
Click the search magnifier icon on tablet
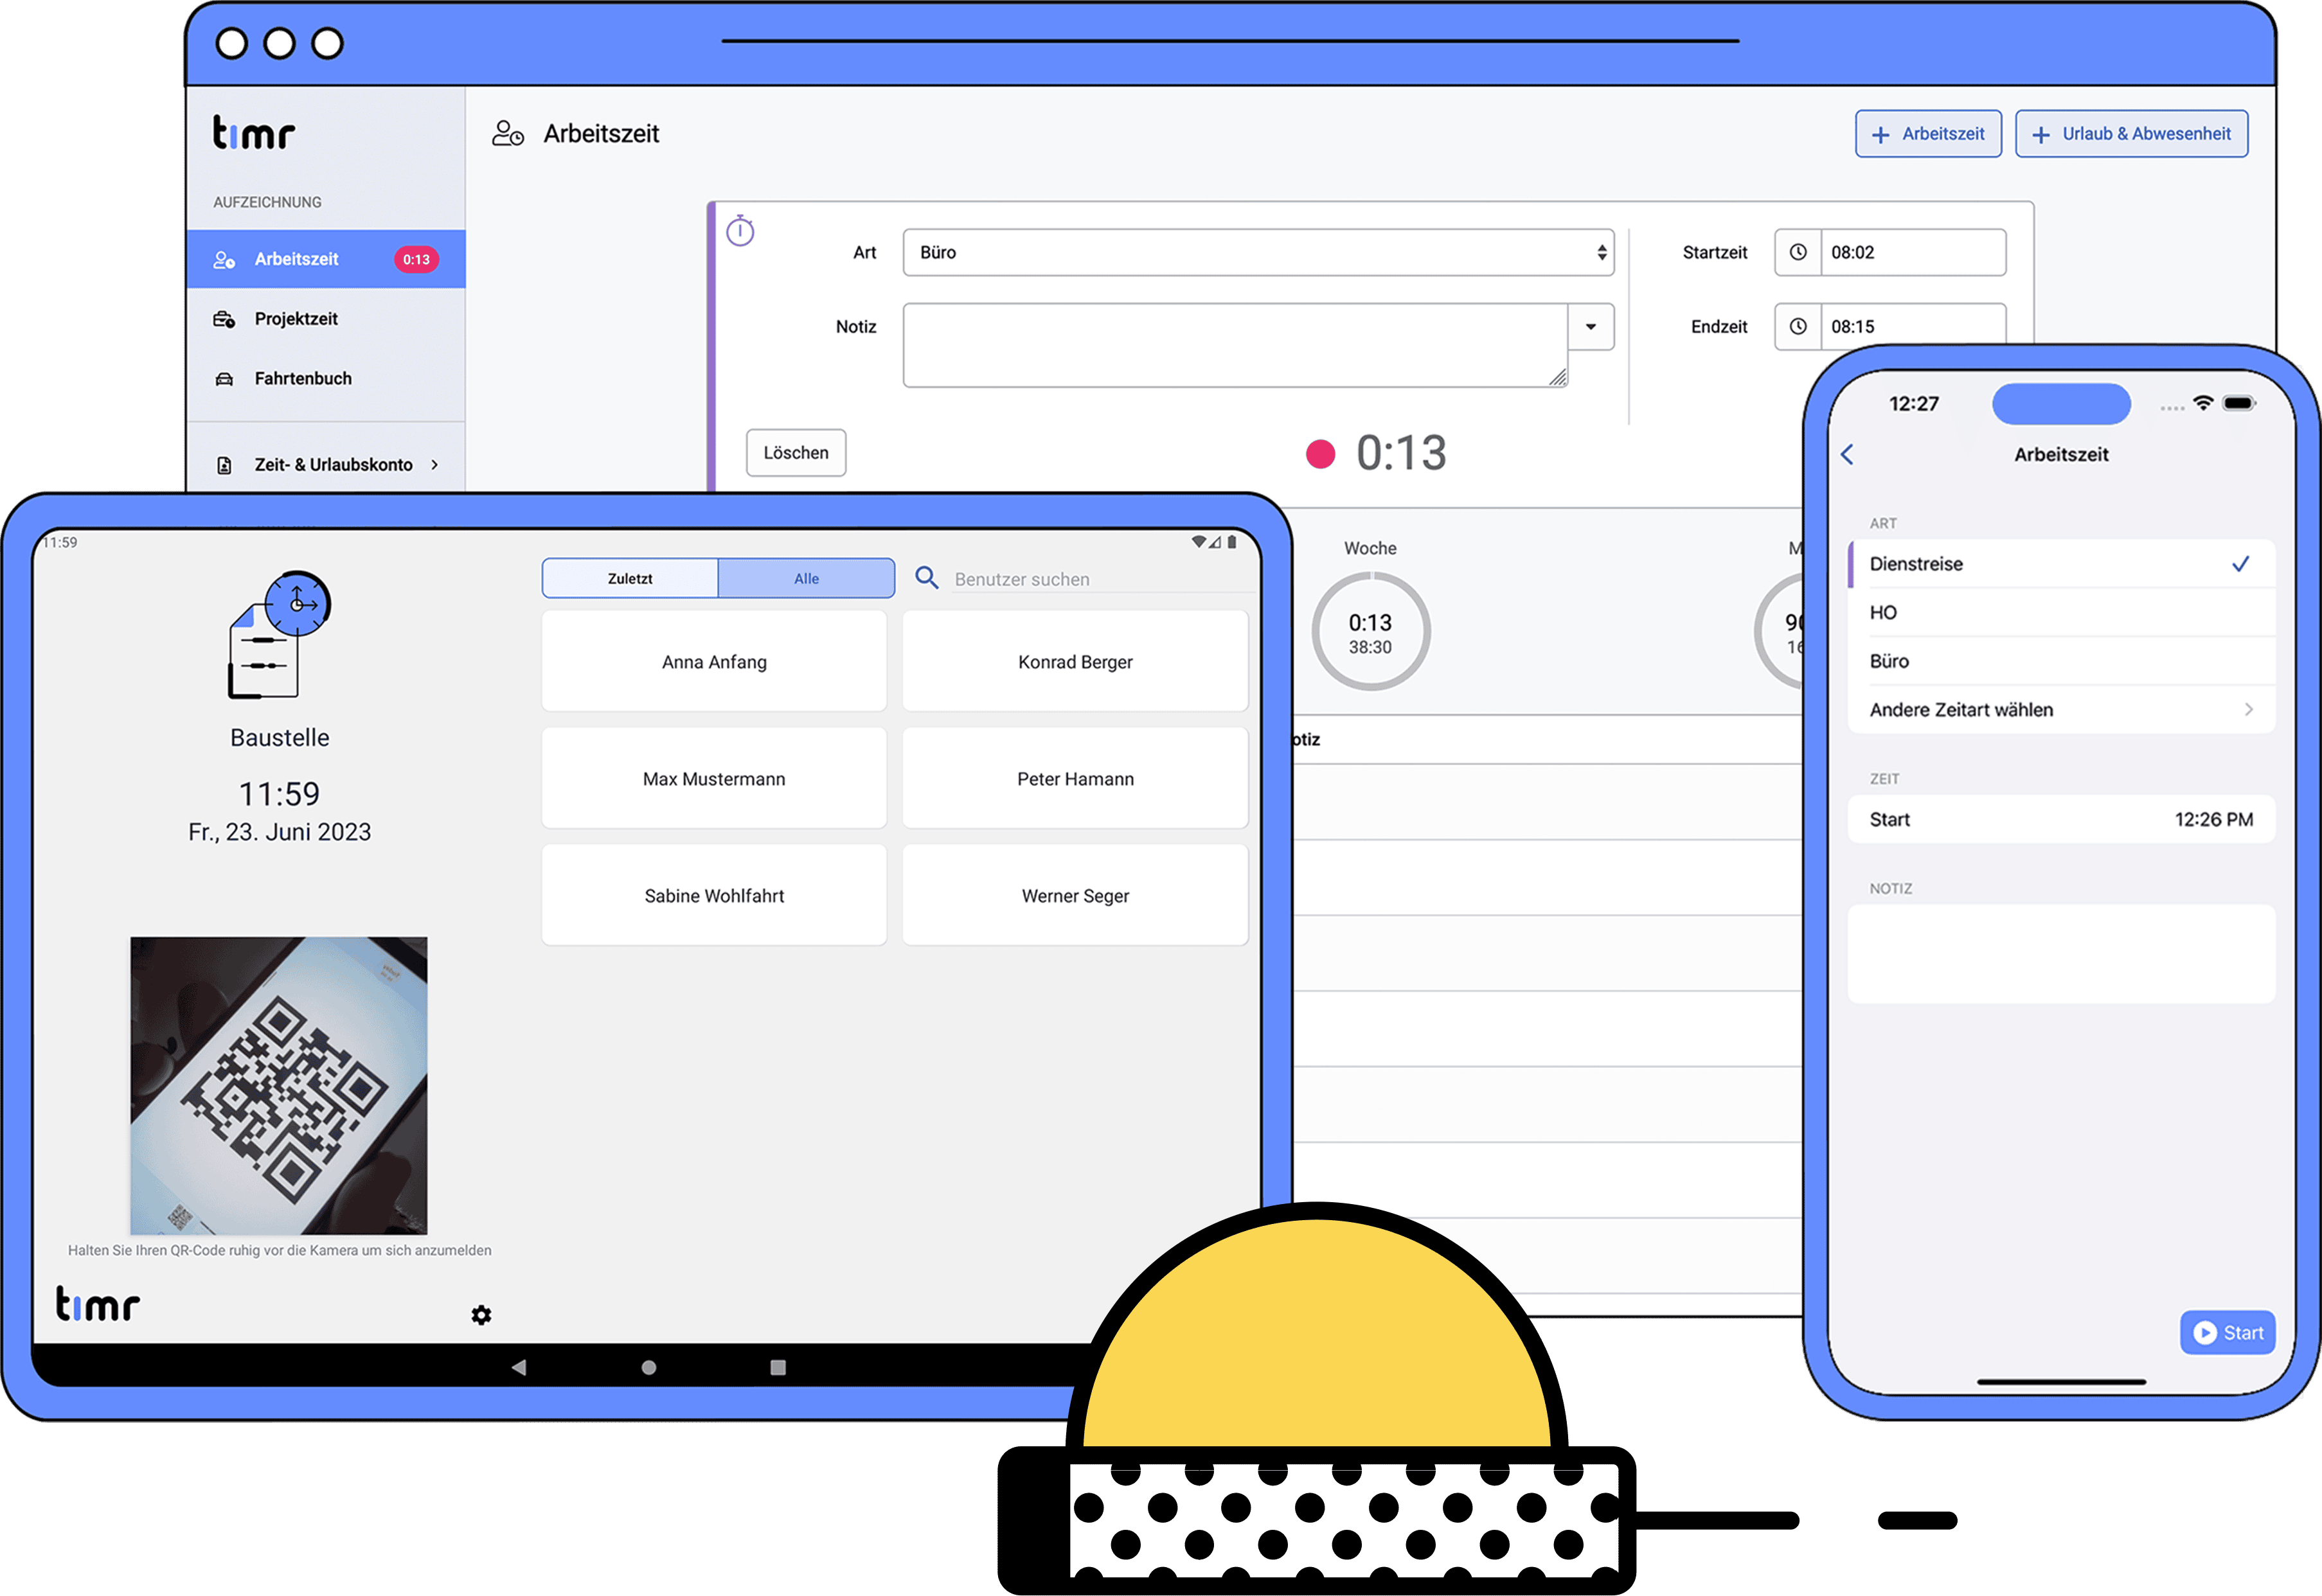pos(927,578)
